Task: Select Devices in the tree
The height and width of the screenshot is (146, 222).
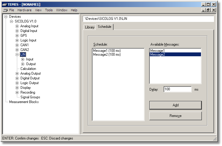Action: click(15, 17)
